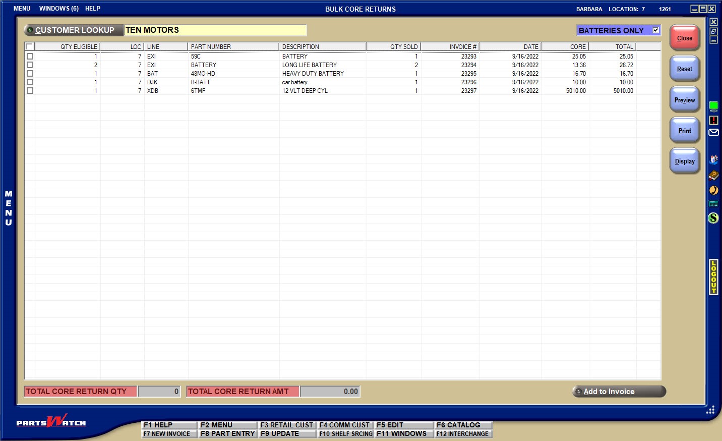
Task: Click the green monitor icon in sidebar
Action: click(713, 106)
